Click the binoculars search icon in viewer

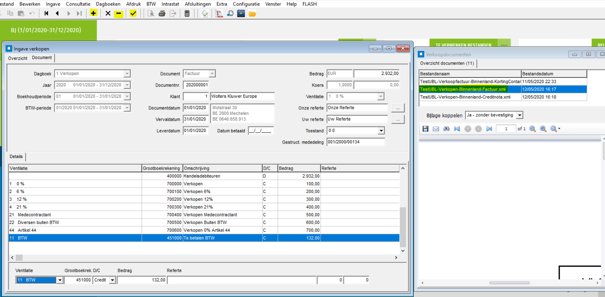446,129
